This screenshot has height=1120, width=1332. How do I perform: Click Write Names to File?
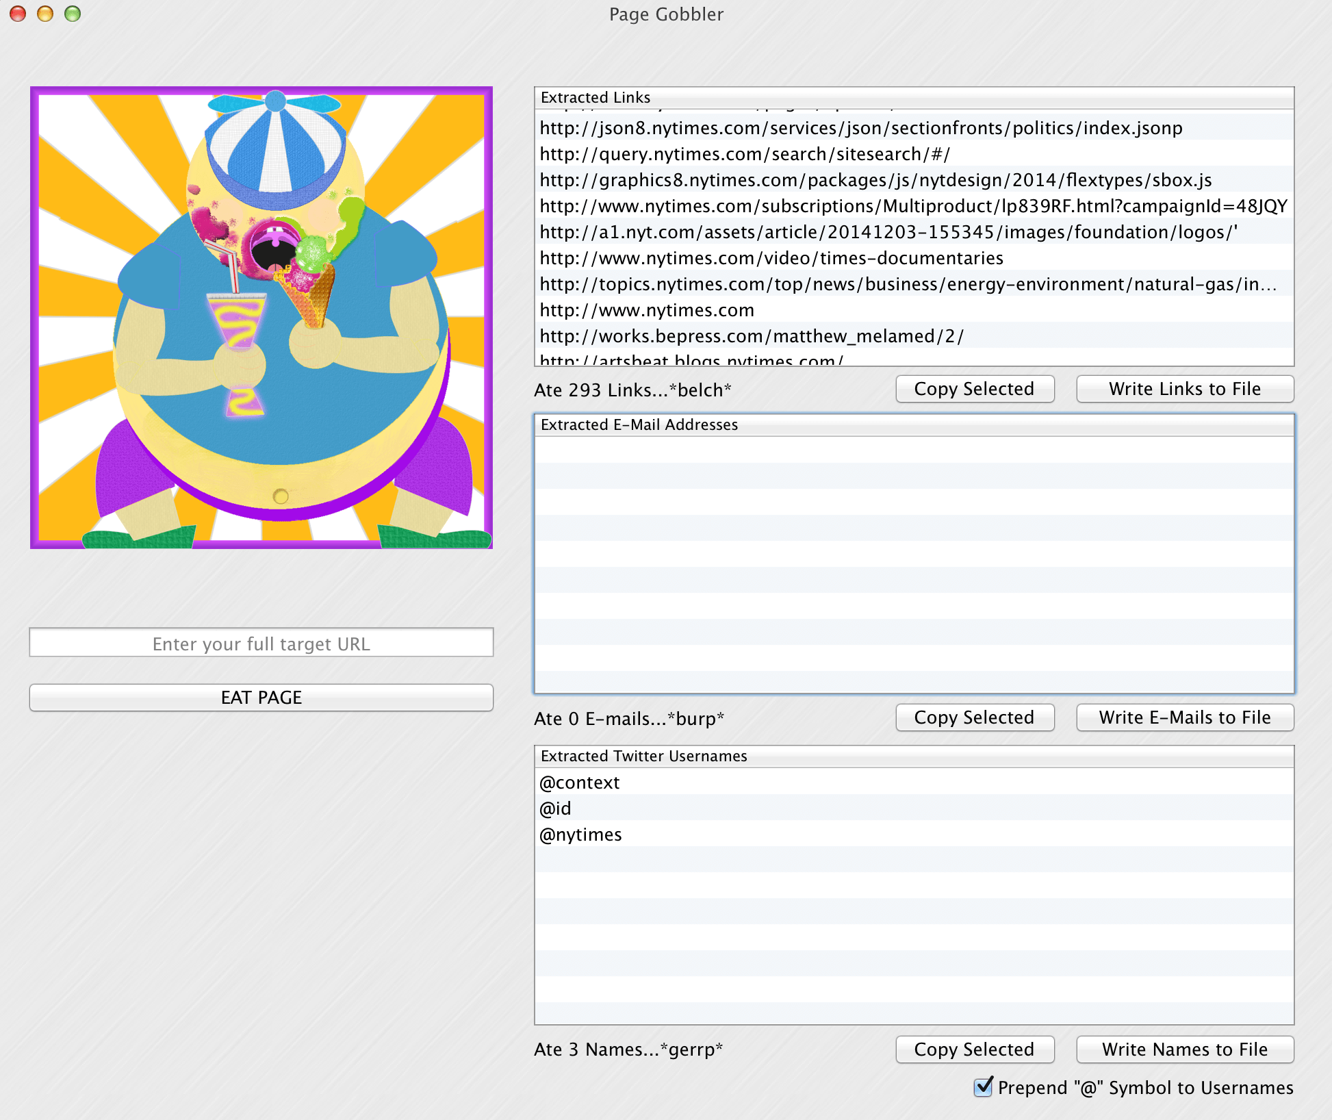1184,1049
